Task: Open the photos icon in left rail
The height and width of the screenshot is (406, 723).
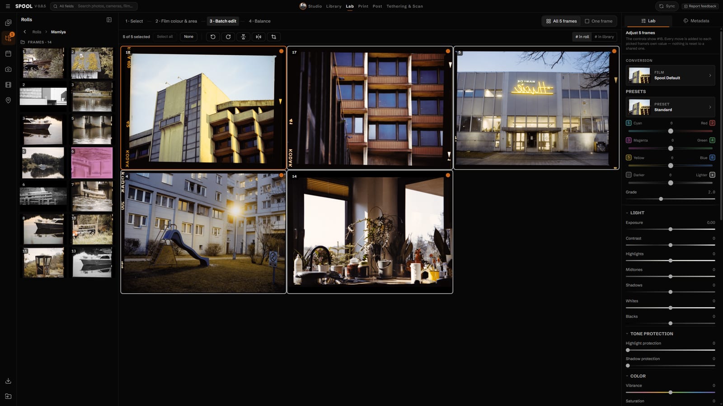Action: 8,23
